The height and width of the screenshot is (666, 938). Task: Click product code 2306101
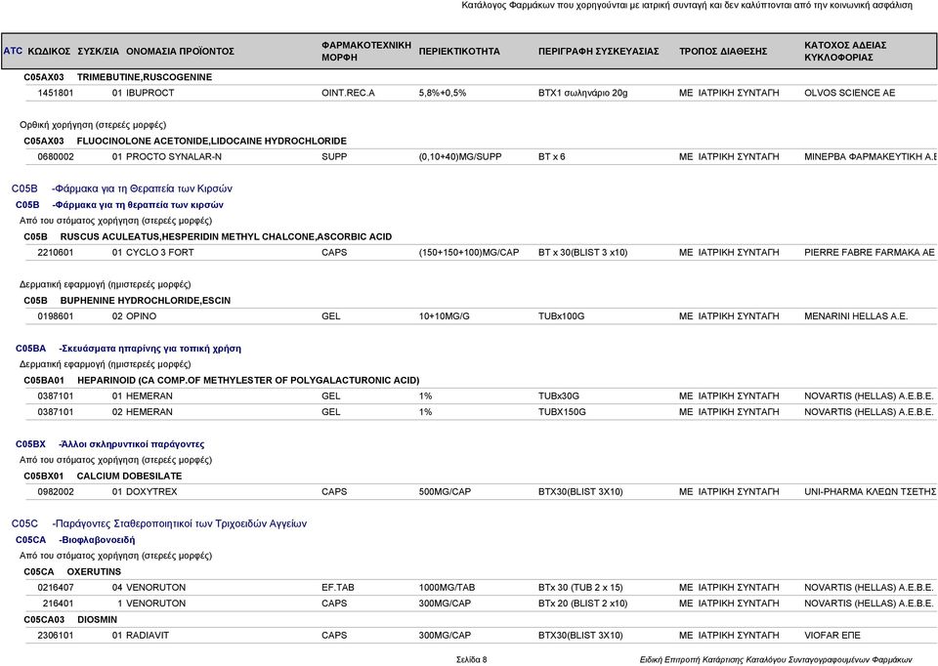point(55,635)
